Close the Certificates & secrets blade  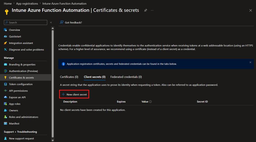pos(251,10)
